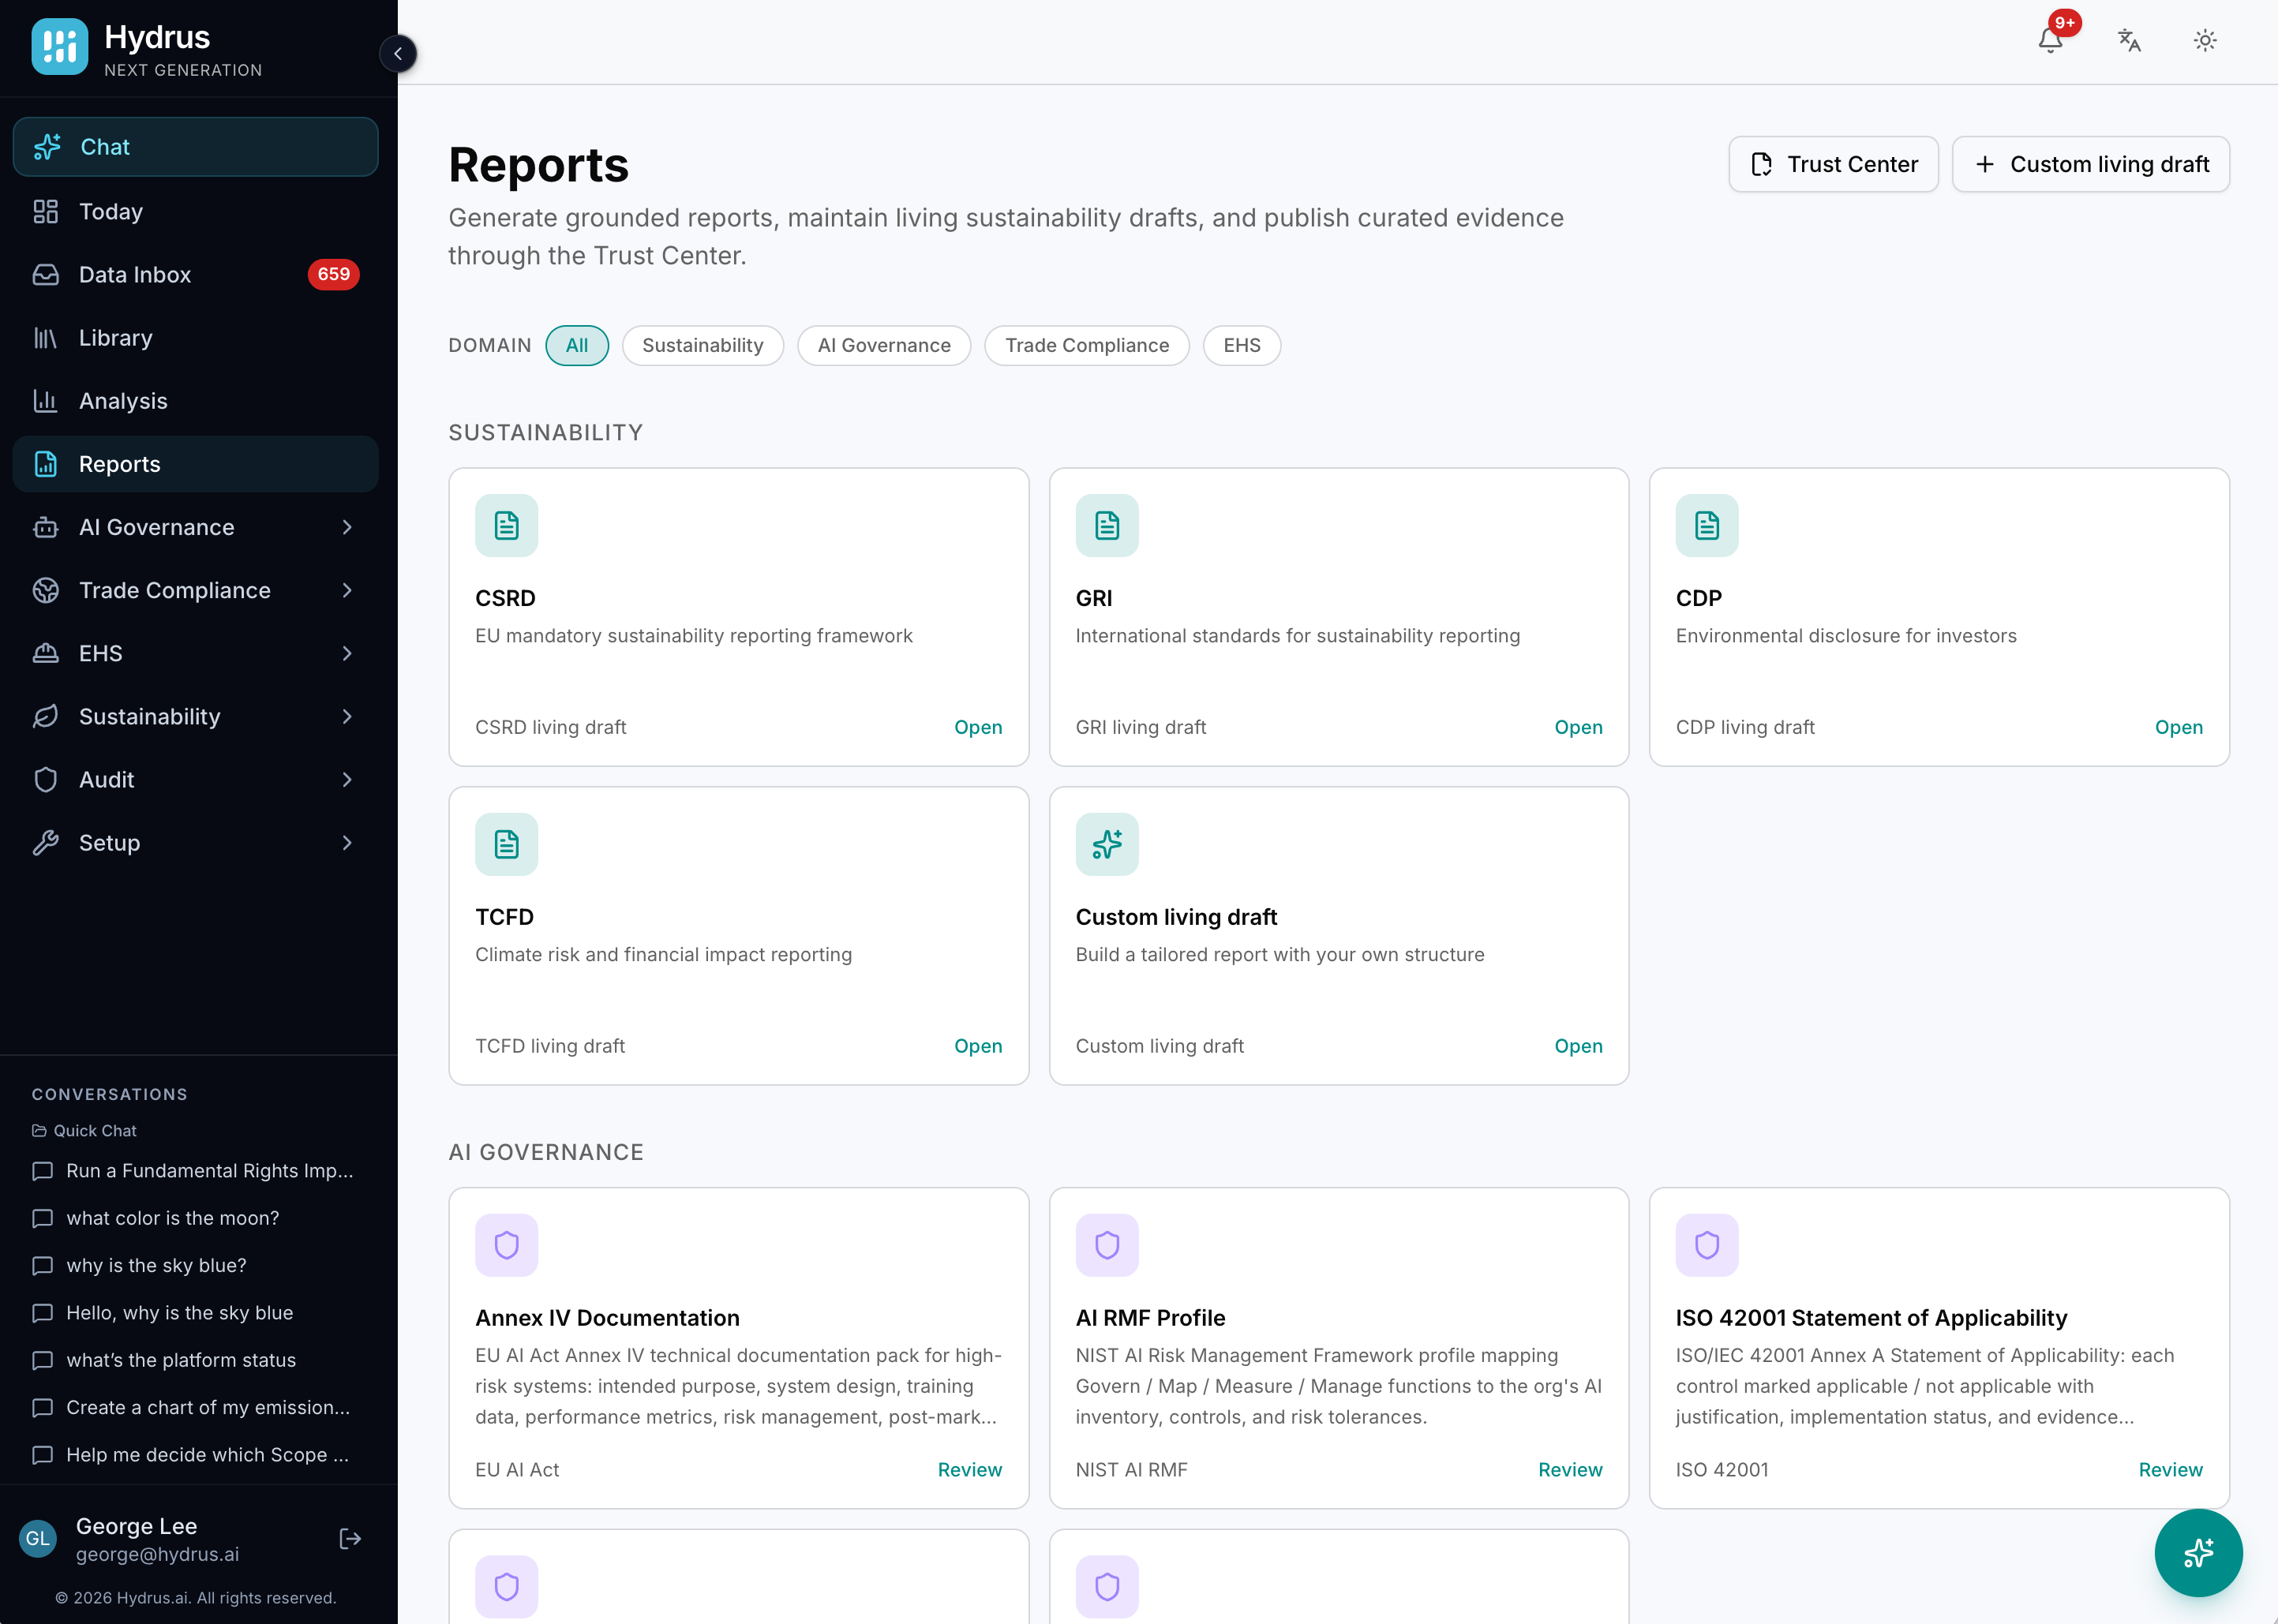2278x1624 pixels.
Task: Click the TCFD card document icon
Action: pos(506,844)
